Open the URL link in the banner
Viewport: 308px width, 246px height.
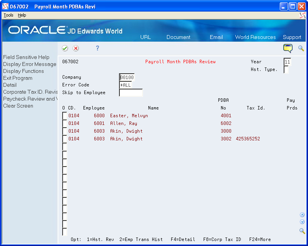click(x=145, y=37)
